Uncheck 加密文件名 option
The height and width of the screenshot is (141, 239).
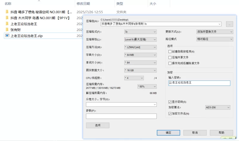tap(170, 114)
